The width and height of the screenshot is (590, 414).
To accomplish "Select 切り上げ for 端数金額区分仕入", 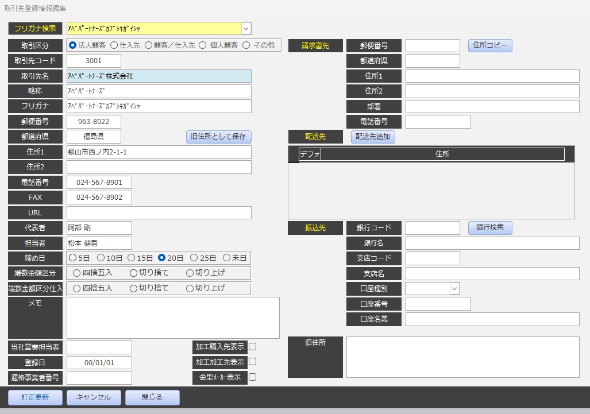I will (x=190, y=288).
